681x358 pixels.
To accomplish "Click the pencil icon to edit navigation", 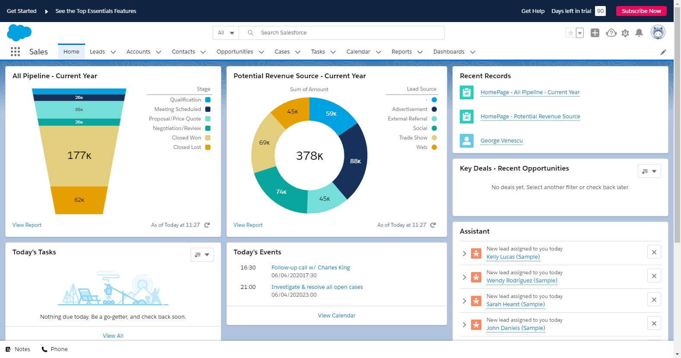I will coord(663,52).
